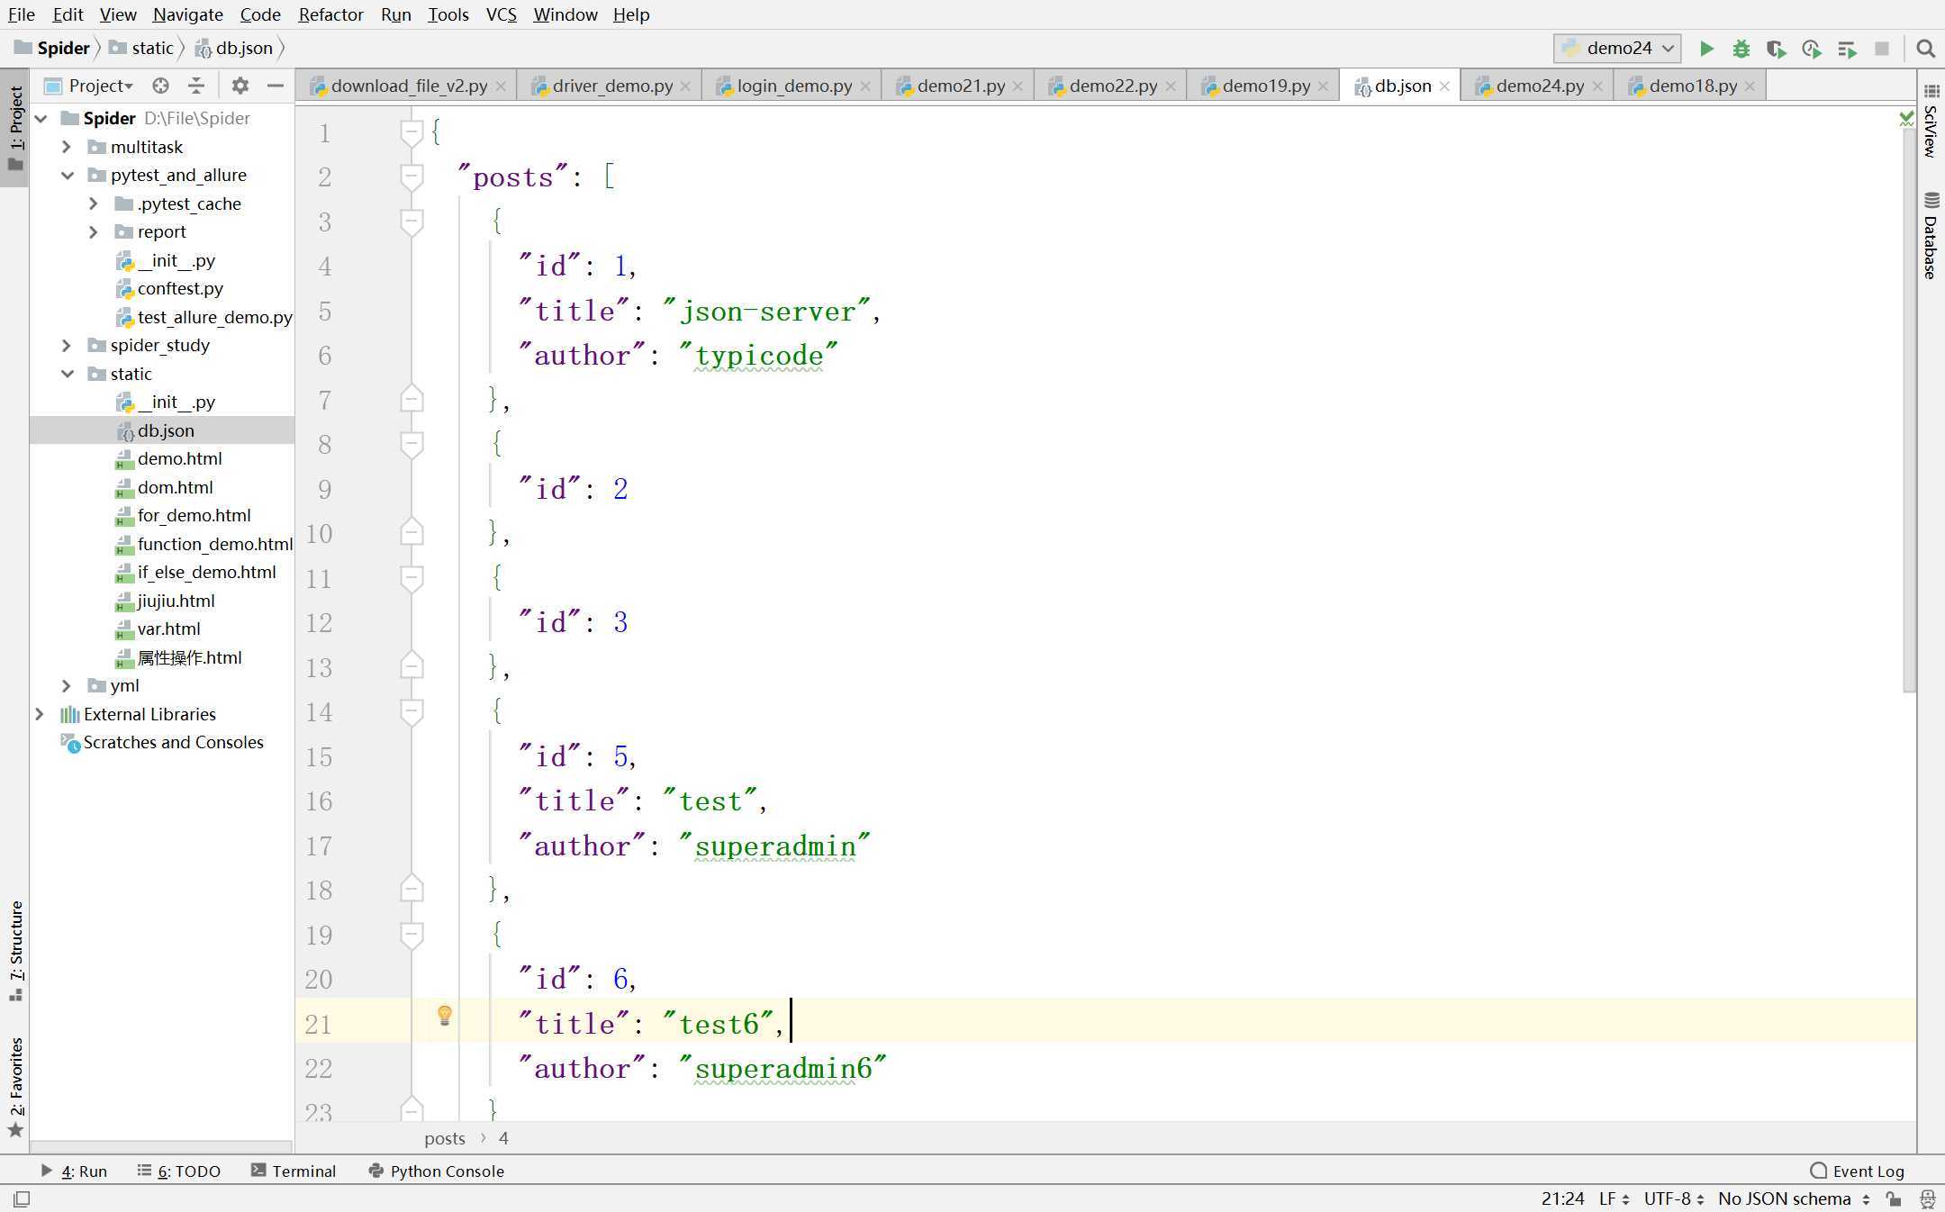The height and width of the screenshot is (1212, 1945).
Task: Run the demo24 configuration
Action: pos(1705,49)
